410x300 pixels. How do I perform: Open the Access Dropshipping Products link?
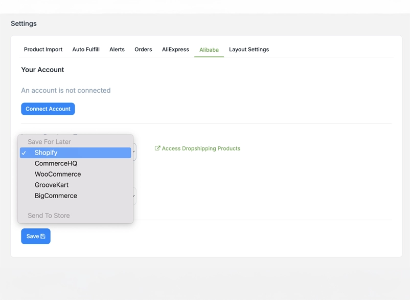tap(197, 148)
